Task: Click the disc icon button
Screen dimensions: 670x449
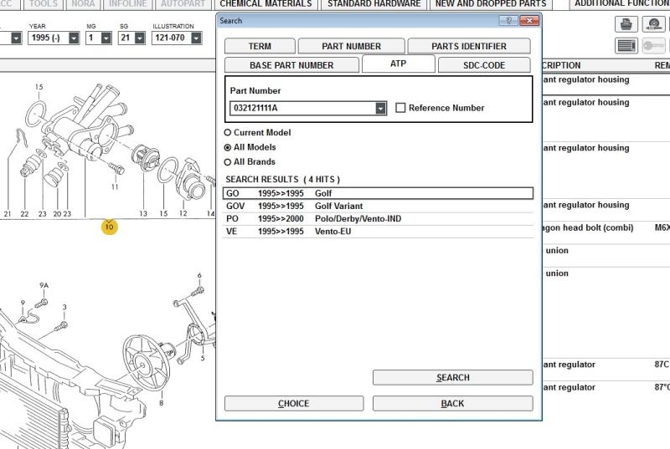Action: (654, 25)
